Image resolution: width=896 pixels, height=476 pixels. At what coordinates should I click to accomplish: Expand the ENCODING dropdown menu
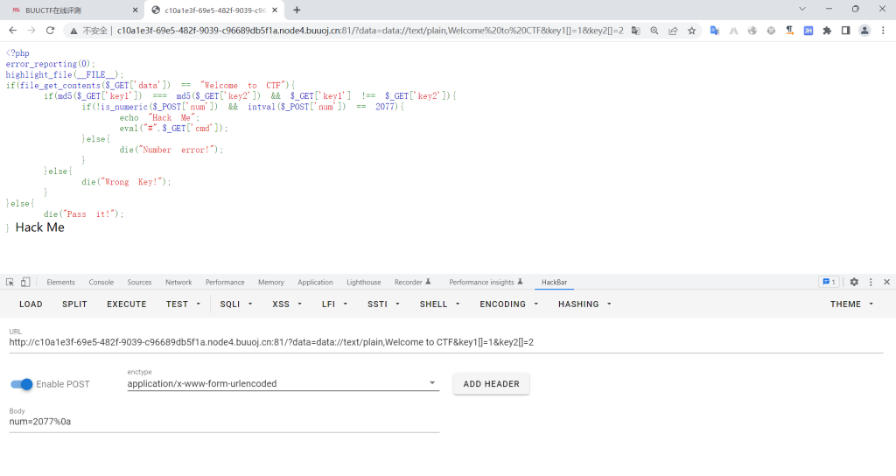point(508,304)
